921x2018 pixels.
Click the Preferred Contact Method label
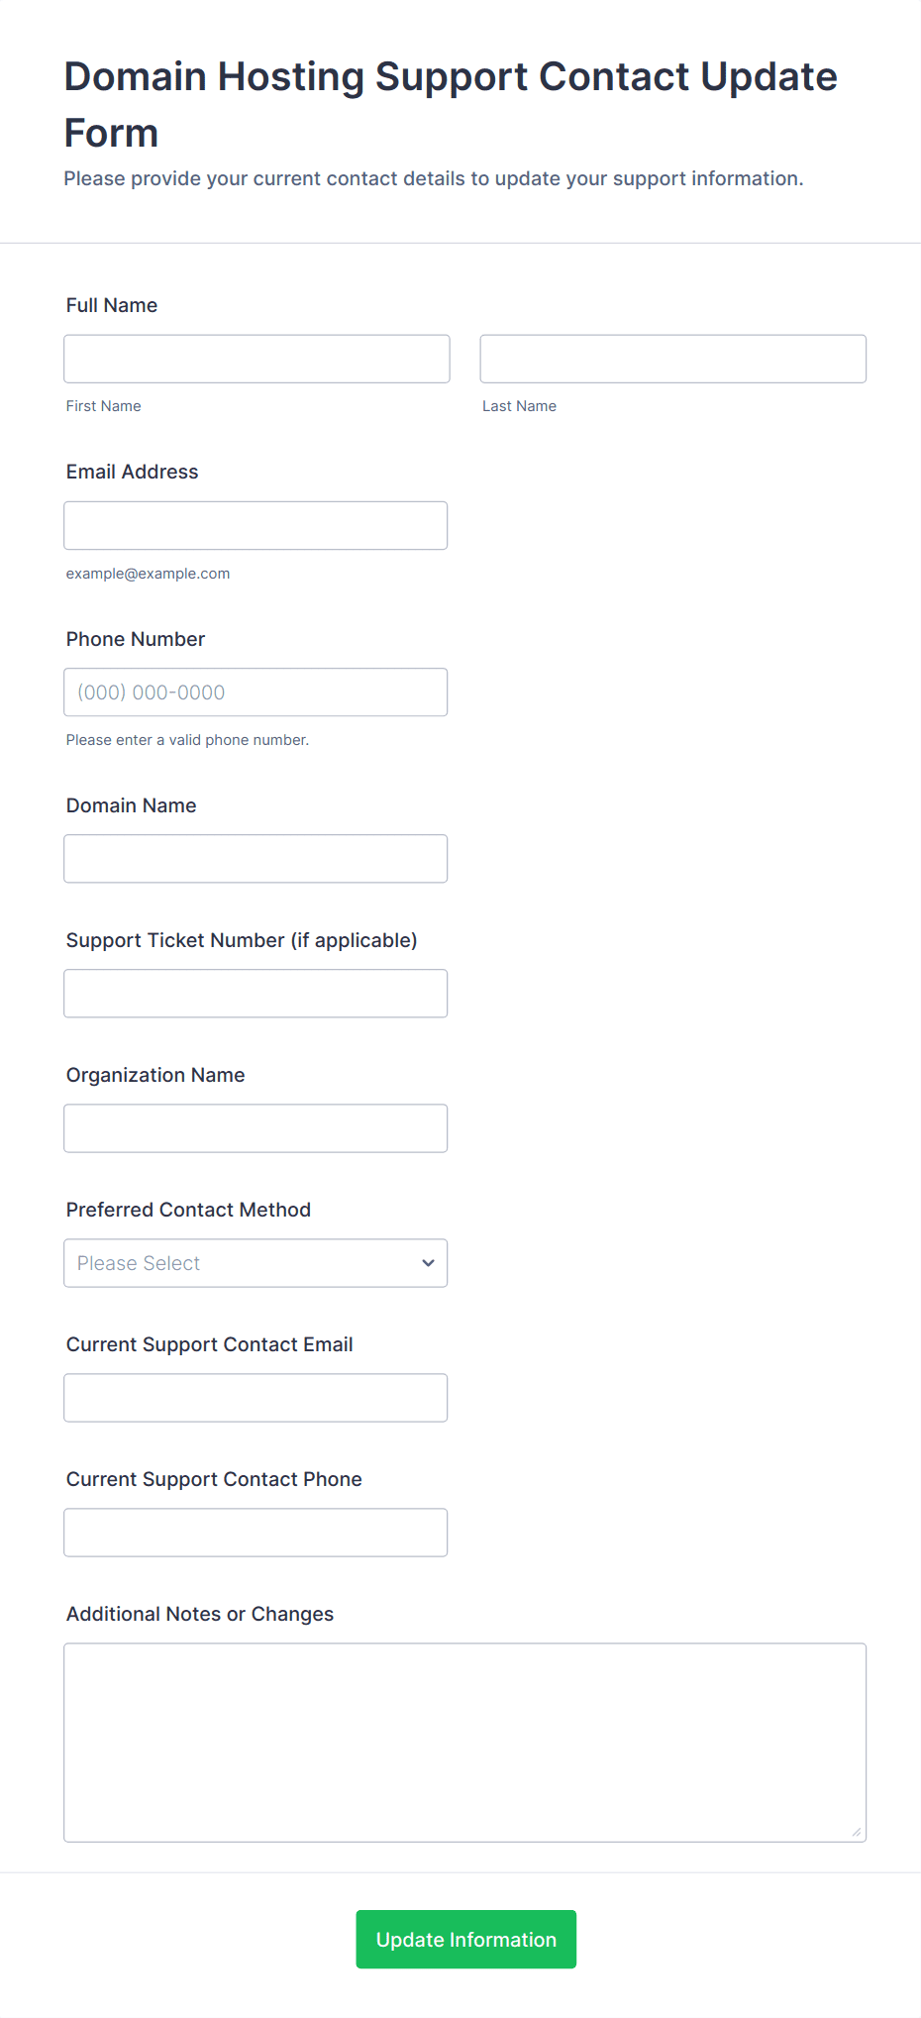tap(188, 1210)
